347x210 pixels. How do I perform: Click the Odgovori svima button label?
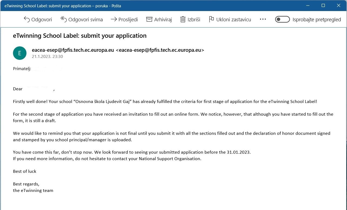pyautogui.click(x=85, y=19)
